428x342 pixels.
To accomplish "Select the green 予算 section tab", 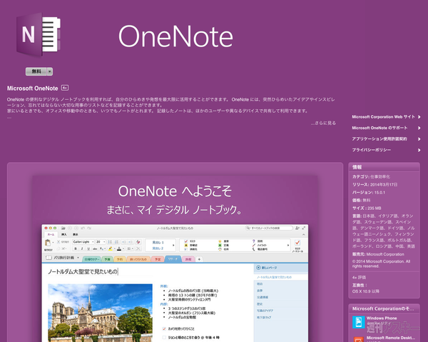I will (x=108, y=259).
